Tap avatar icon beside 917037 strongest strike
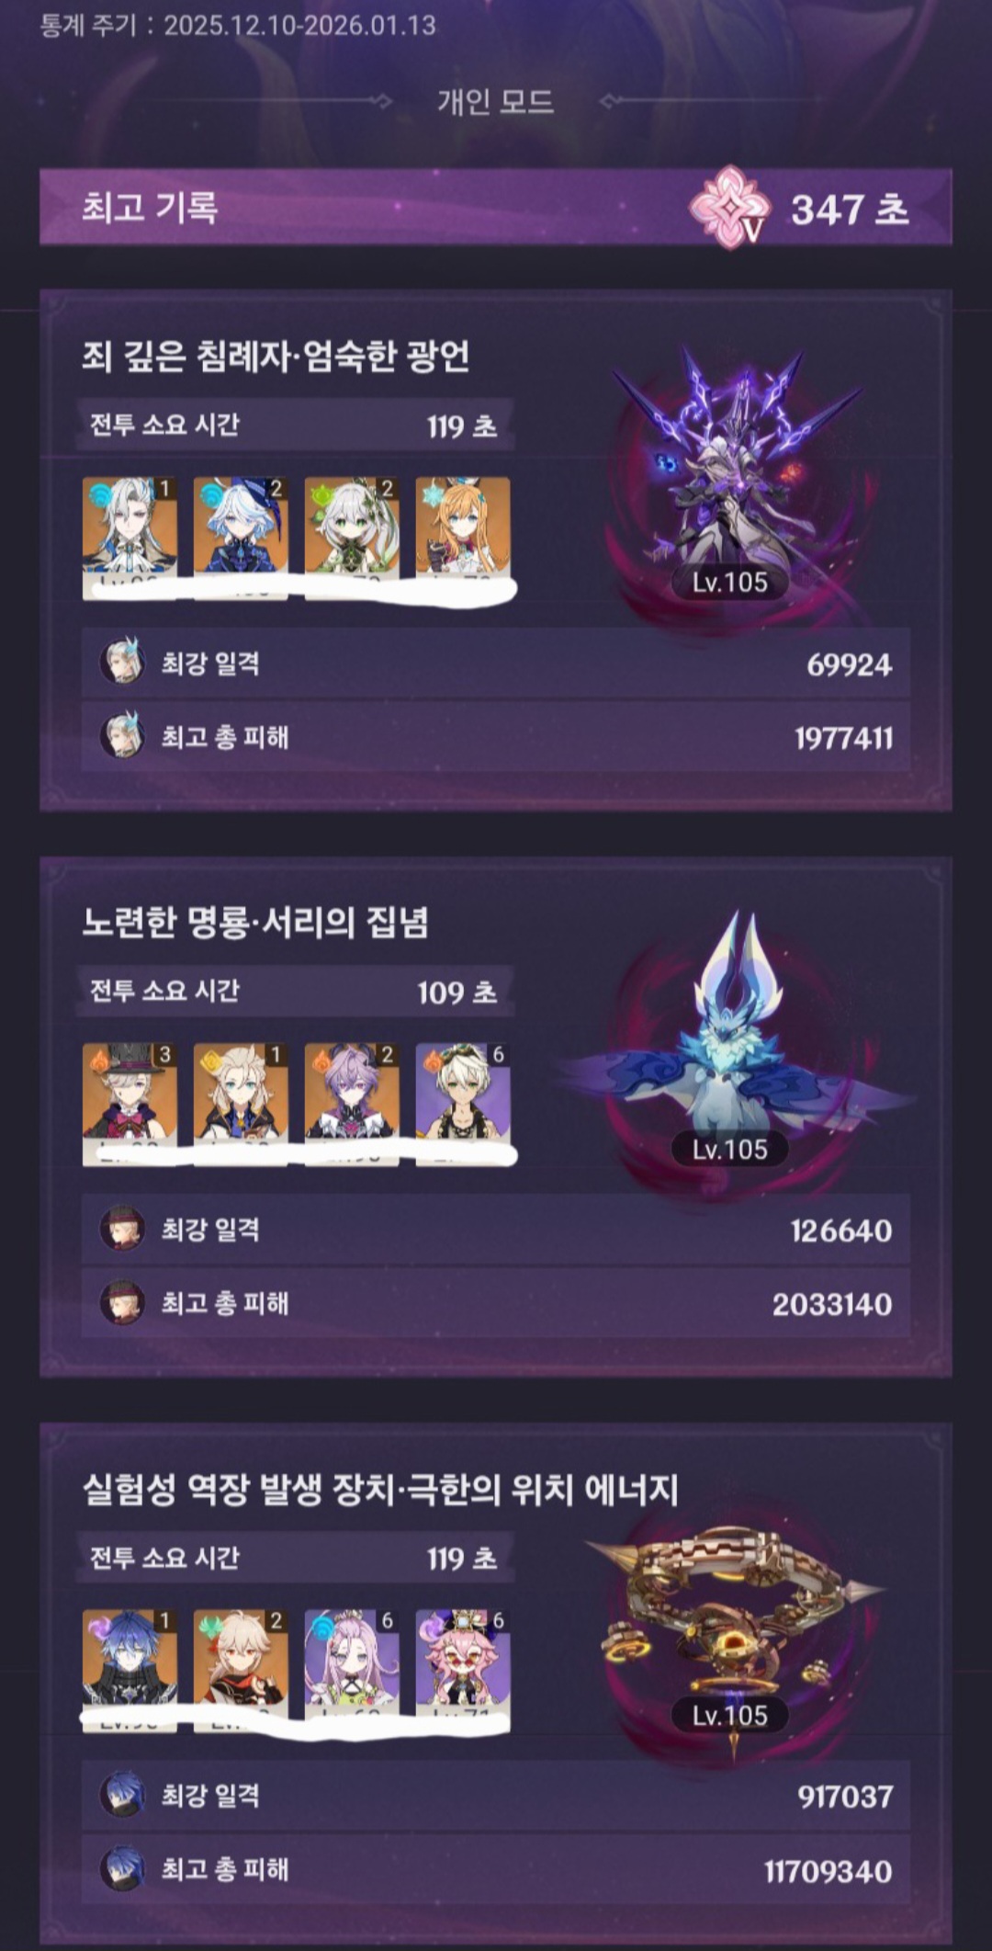This screenshot has width=992, height=1951. [122, 1795]
